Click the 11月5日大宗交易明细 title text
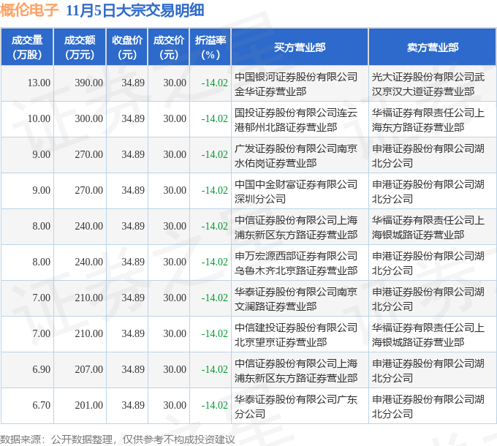Viewport: 497px width, 446px height. pos(134,10)
